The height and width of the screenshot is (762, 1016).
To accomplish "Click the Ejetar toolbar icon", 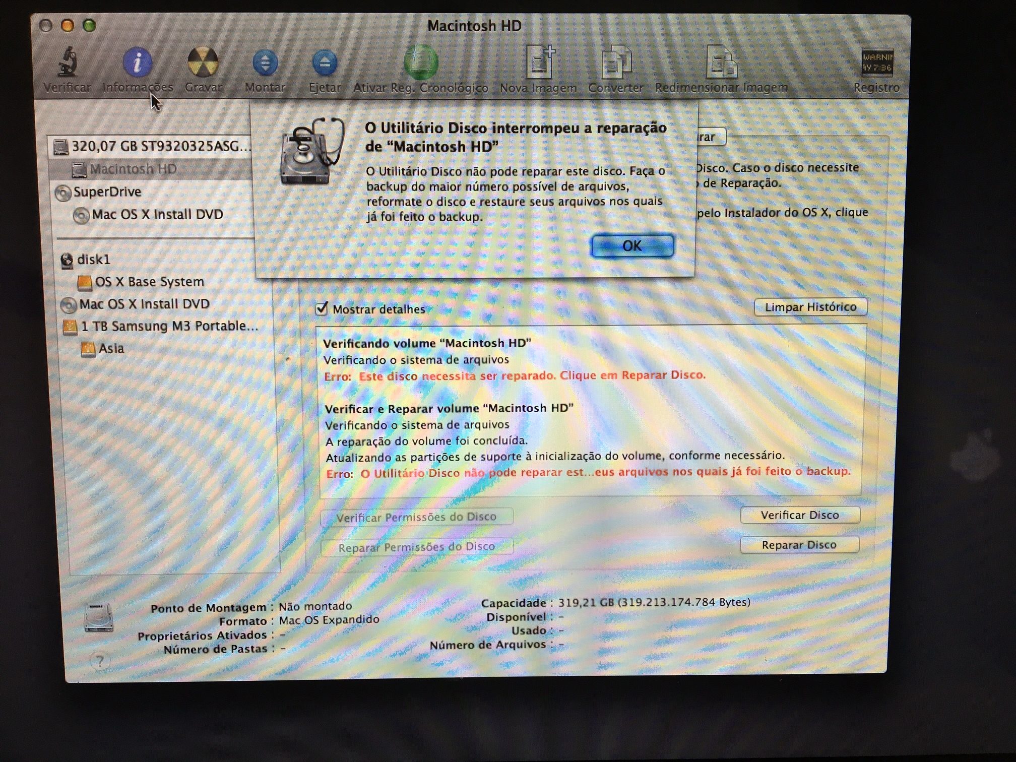I will (325, 62).
